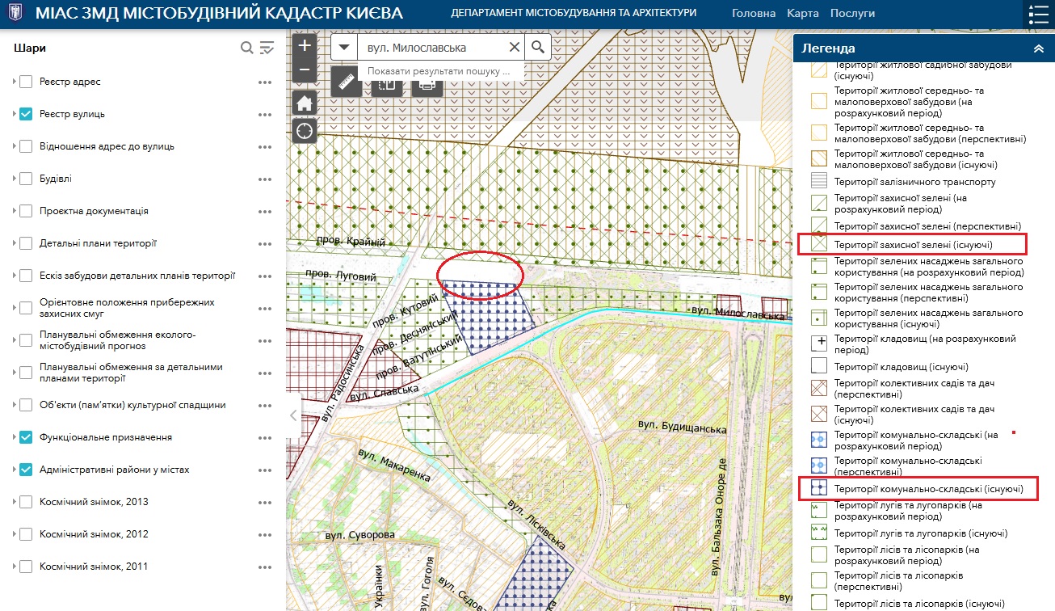Uncheck the Реєстр вулиць layer
The width and height of the screenshot is (1055, 611).
pyautogui.click(x=26, y=114)
